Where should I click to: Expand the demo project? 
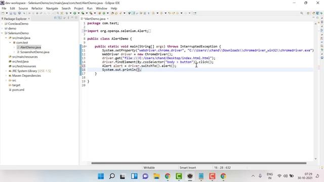point(2,28)
